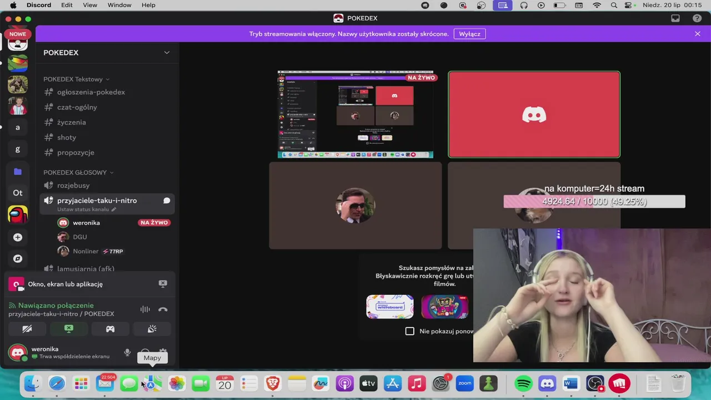Open Microsoft Word from the dock
Screen dimensions: 711x400
(x=571, y=383)
